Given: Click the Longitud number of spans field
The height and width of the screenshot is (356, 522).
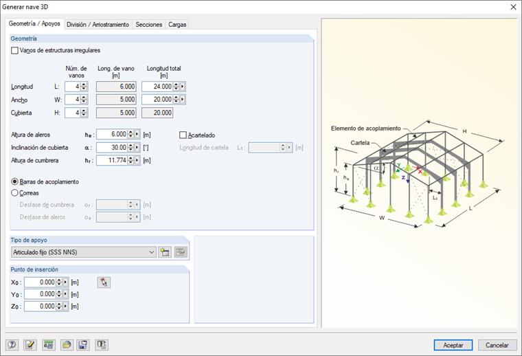Looking at the screenshot, I should coord(73,87).
